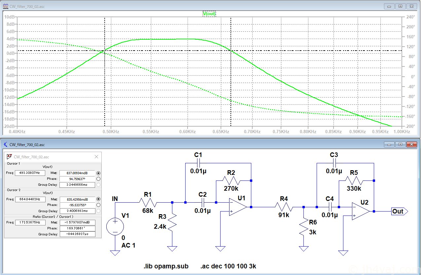Minimize the schematic window
The height and width of the screenshot is (275, 421).
click(390, 144)
